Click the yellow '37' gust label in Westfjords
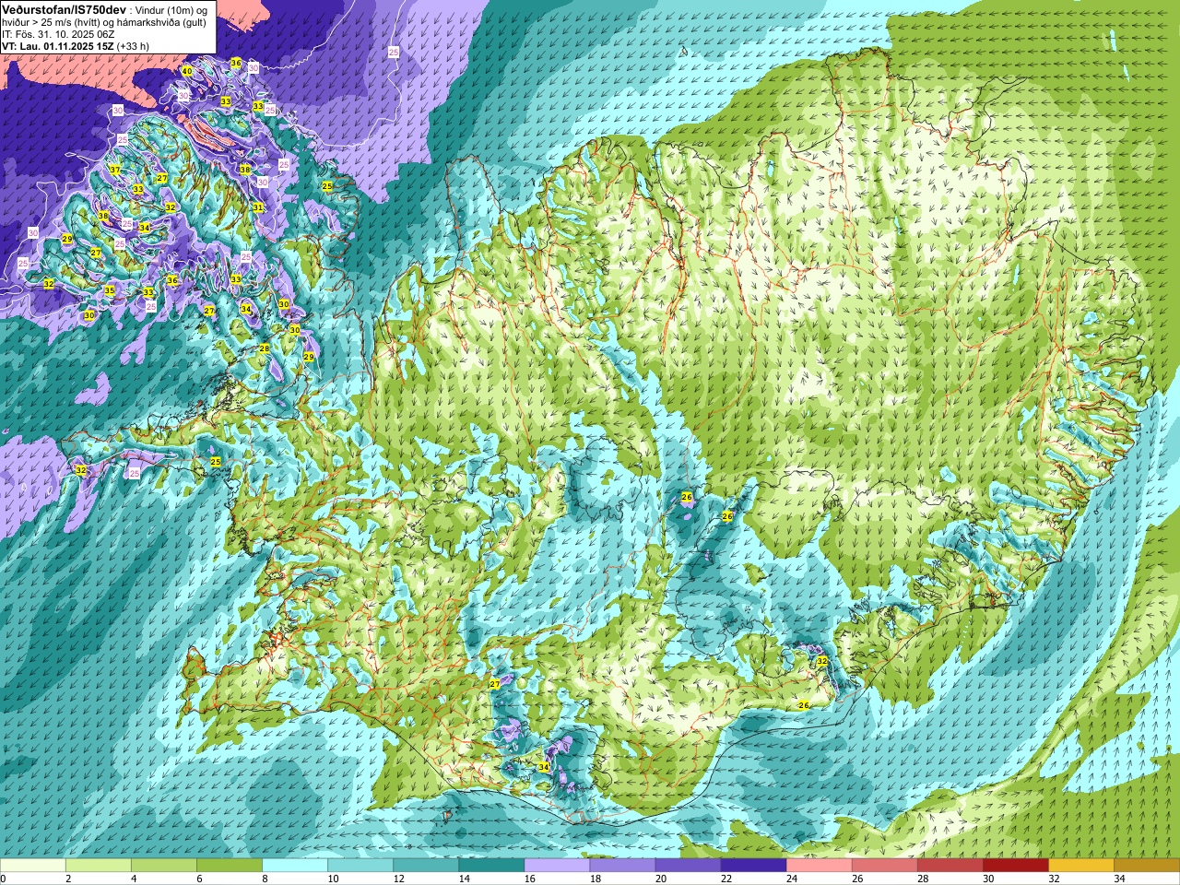The image size is (1180, 885). pyautogui.click(x=115, y=171)
